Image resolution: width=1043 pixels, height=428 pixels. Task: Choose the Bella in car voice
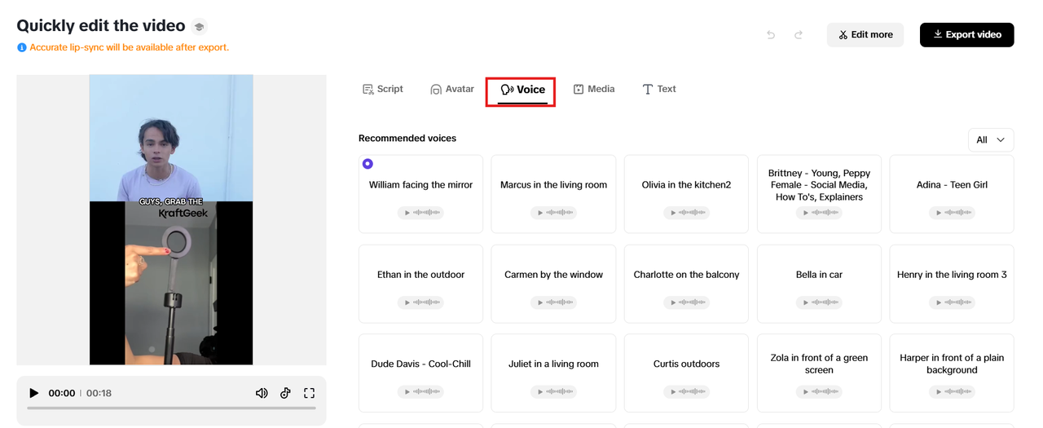pyautogui.click(x=819, y=275)
